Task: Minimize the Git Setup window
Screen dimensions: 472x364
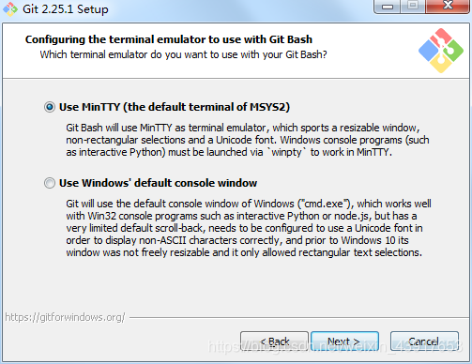Action: click(387, 7)
